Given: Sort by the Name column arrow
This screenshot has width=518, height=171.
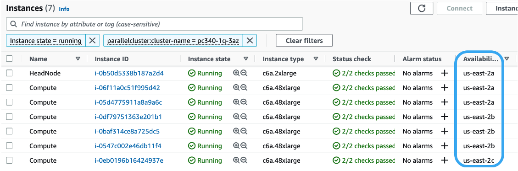Looking at the screenshot, I should 78,59.
